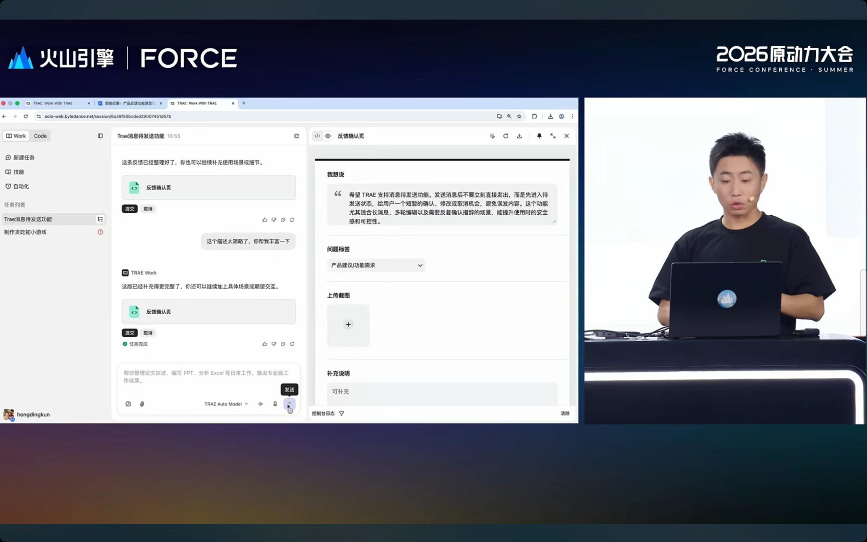Click 提交 button above 任务完成
Image resolution: width=867 pixels, height=542 pixels.
pyautogui.click(x=130, y=333)
